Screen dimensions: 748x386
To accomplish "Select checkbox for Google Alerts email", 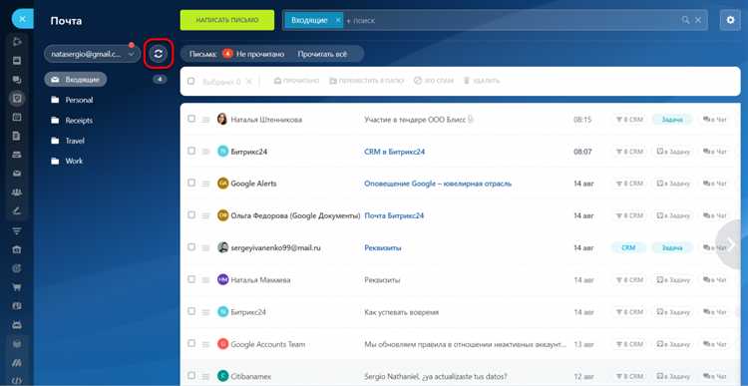I will pyautogui.click(x=191, y=183).
